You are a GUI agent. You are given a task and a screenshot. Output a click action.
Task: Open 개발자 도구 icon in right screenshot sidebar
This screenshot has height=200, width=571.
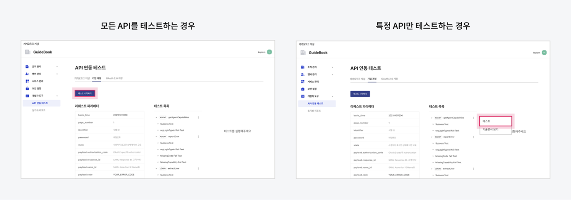[303, 96]
